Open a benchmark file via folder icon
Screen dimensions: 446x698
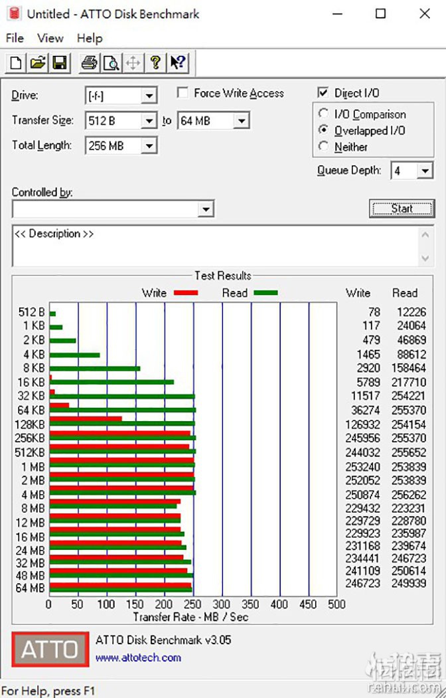point(38,62)
